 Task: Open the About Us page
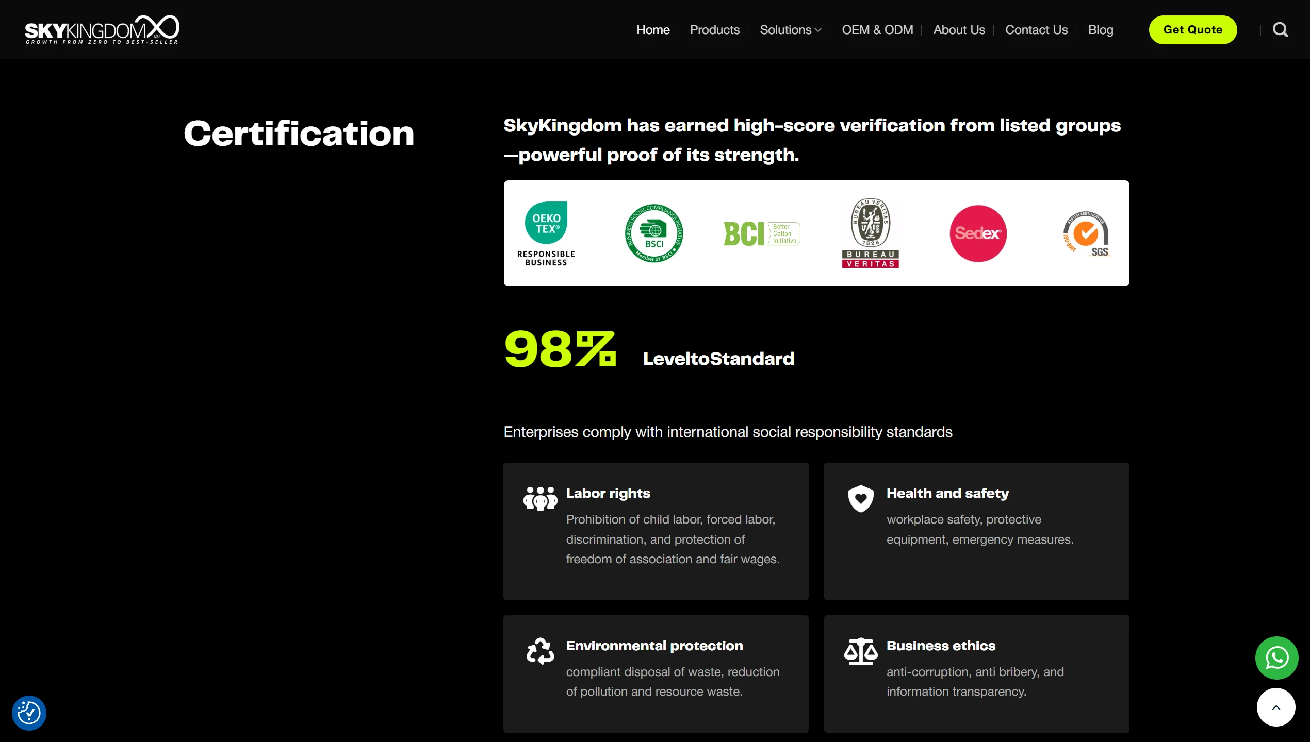click(959, 30)
